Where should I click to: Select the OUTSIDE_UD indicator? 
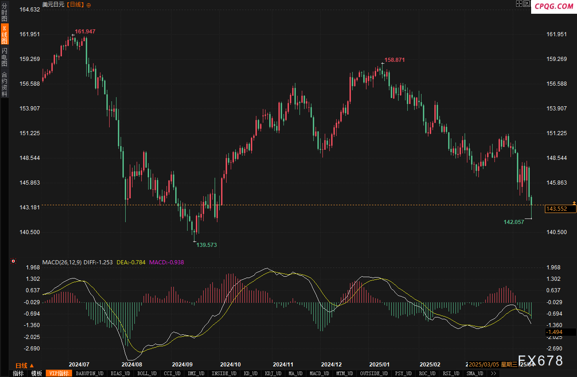(375, 373)
